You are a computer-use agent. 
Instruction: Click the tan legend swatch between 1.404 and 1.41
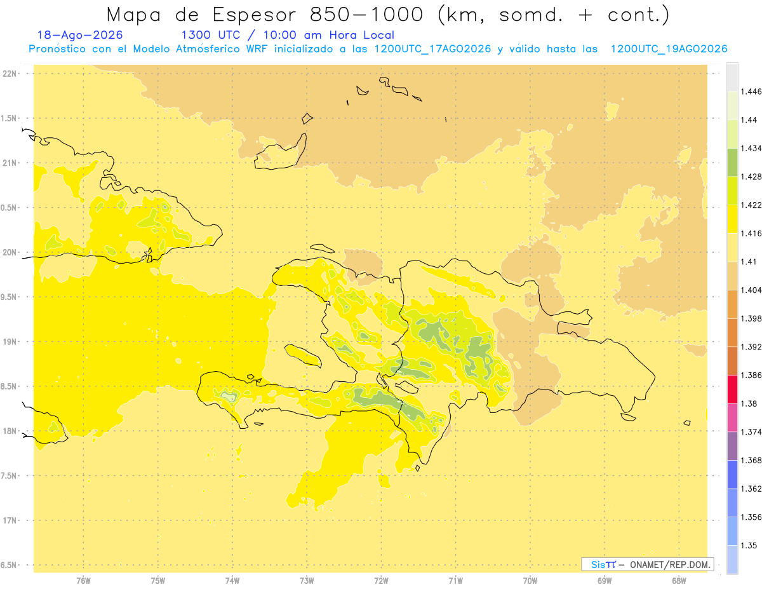pos(732,276)
